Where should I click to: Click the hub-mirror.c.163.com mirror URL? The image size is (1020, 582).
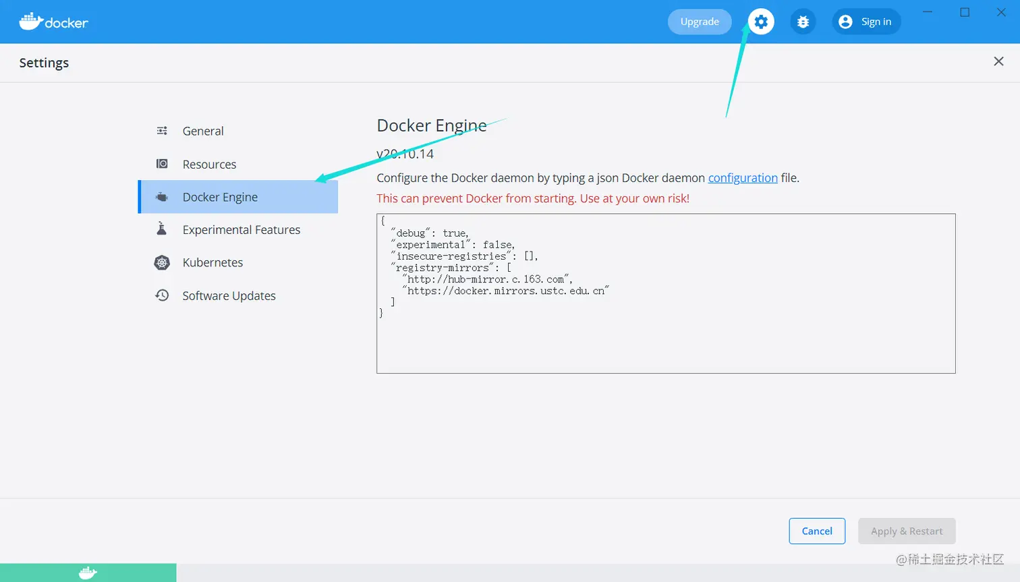[487, 279]
